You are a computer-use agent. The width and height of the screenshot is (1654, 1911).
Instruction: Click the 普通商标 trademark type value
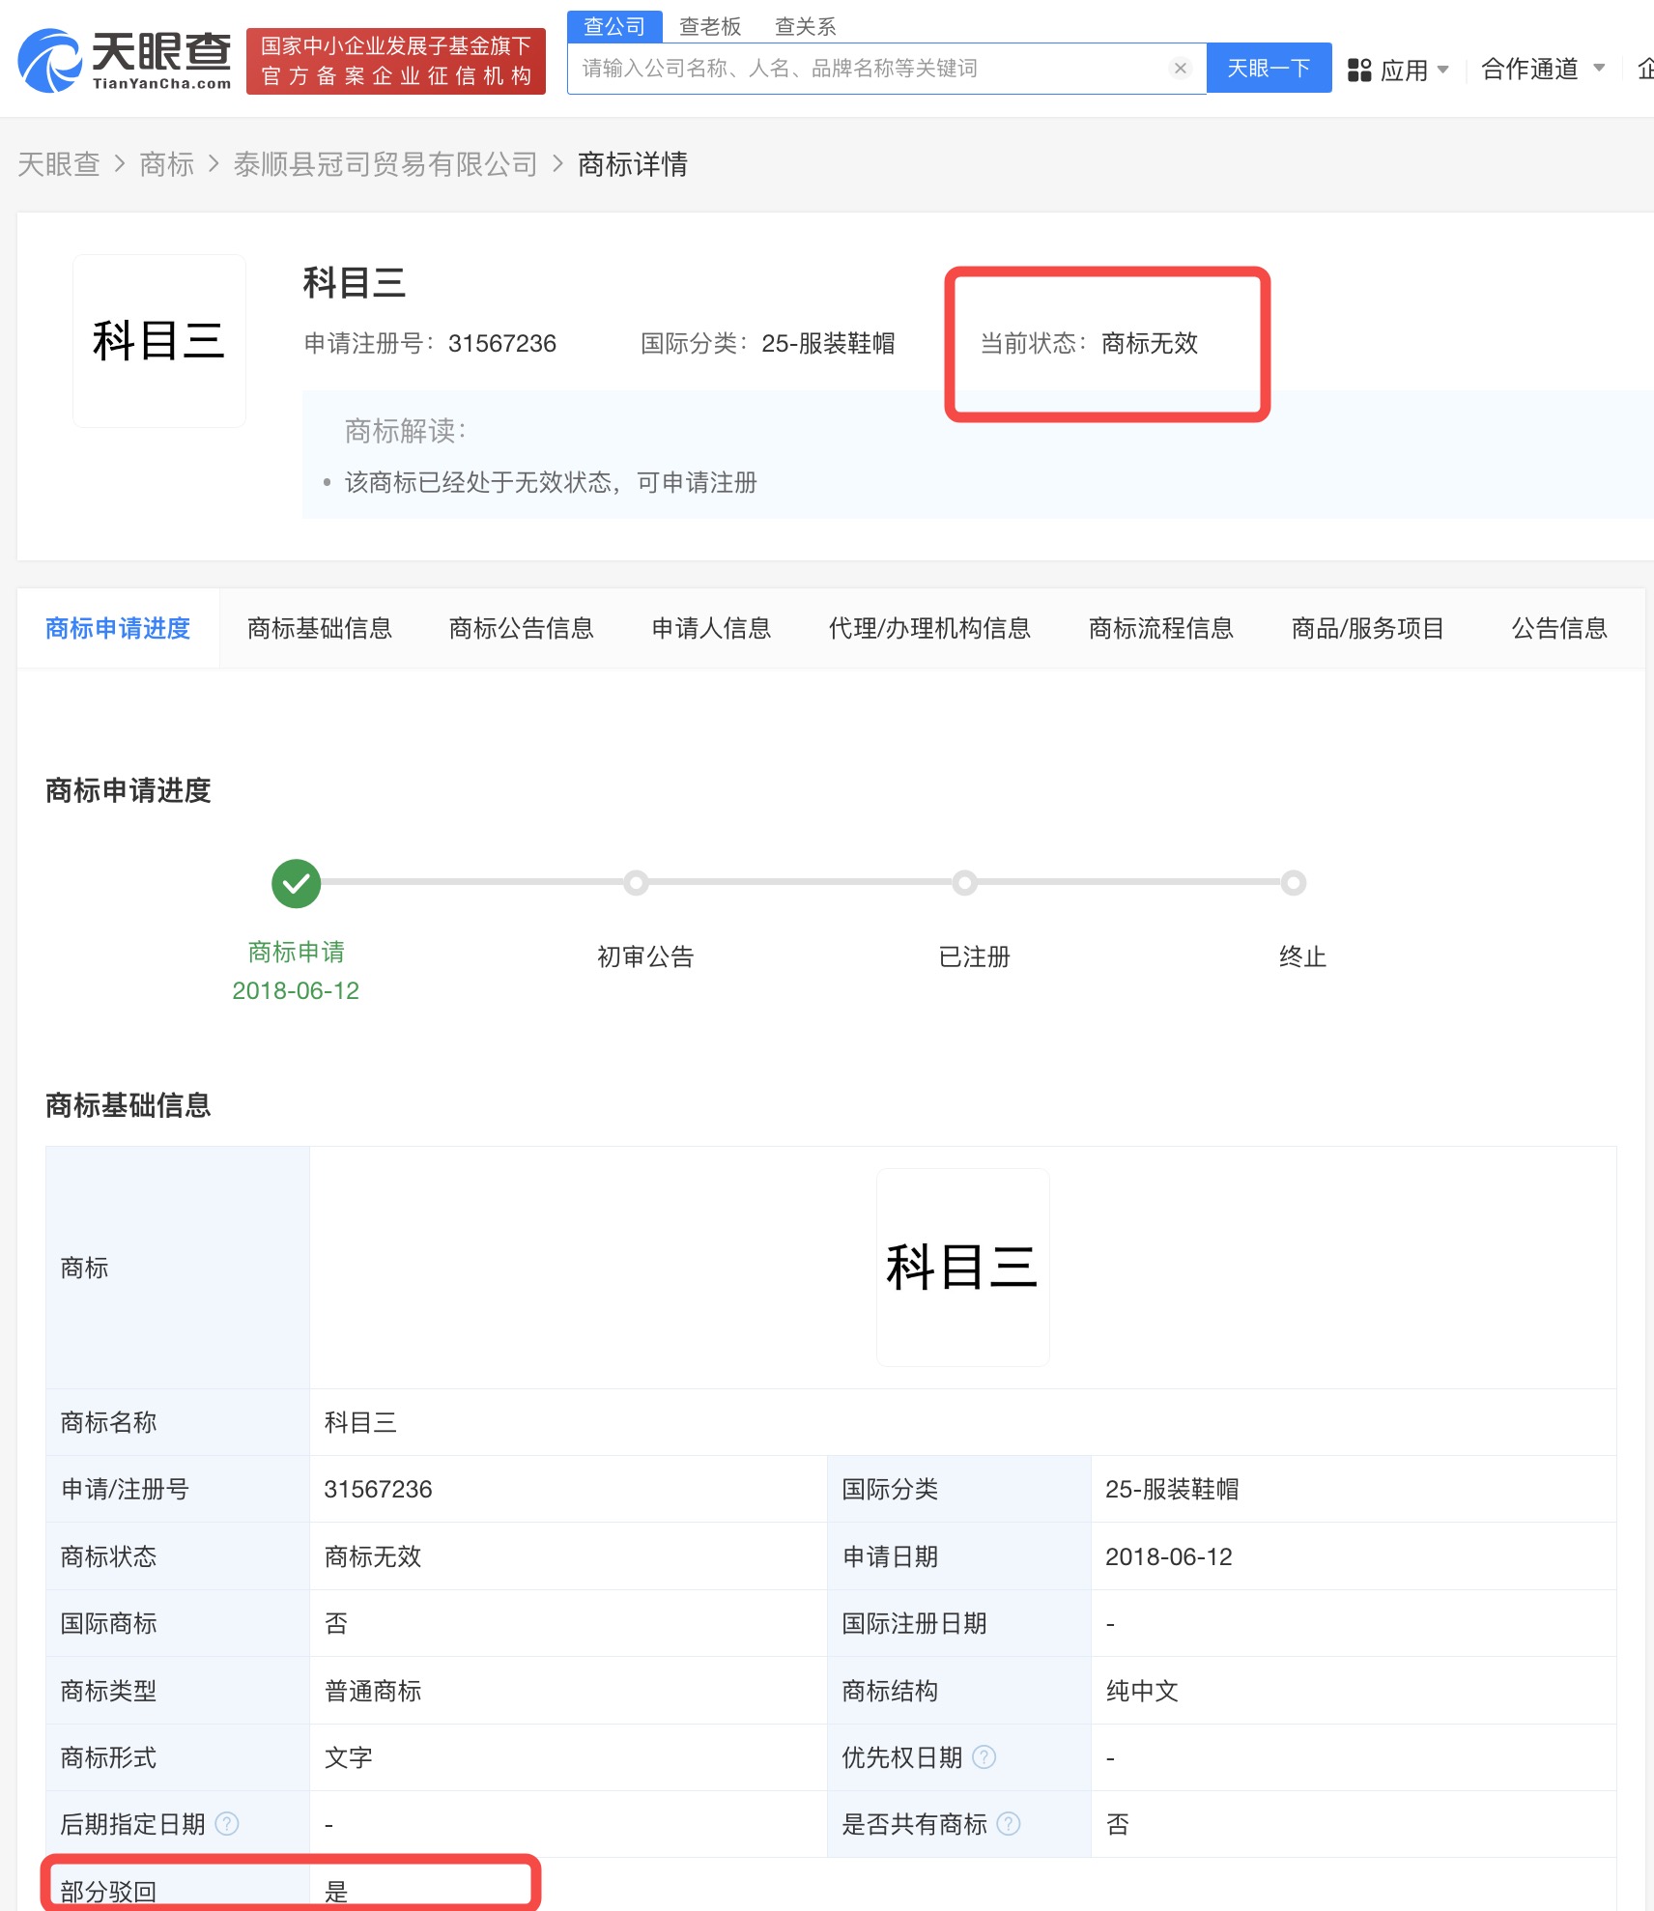[373, 1691]
